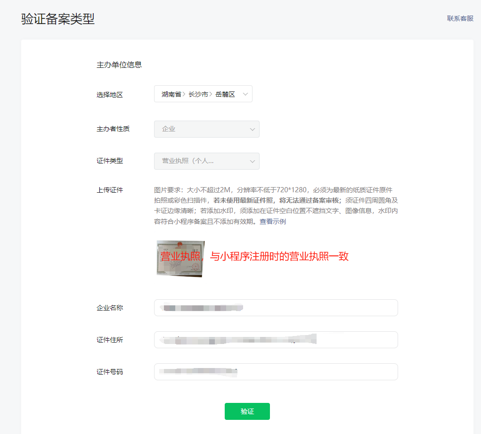
Task: Click the uploaded business license thumbnail
Action: click(x=180, y=258)
